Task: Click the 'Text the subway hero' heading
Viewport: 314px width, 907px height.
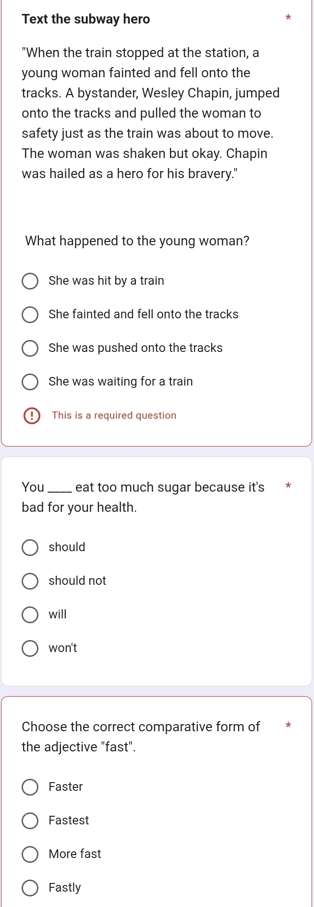Action: coord(86,19)
